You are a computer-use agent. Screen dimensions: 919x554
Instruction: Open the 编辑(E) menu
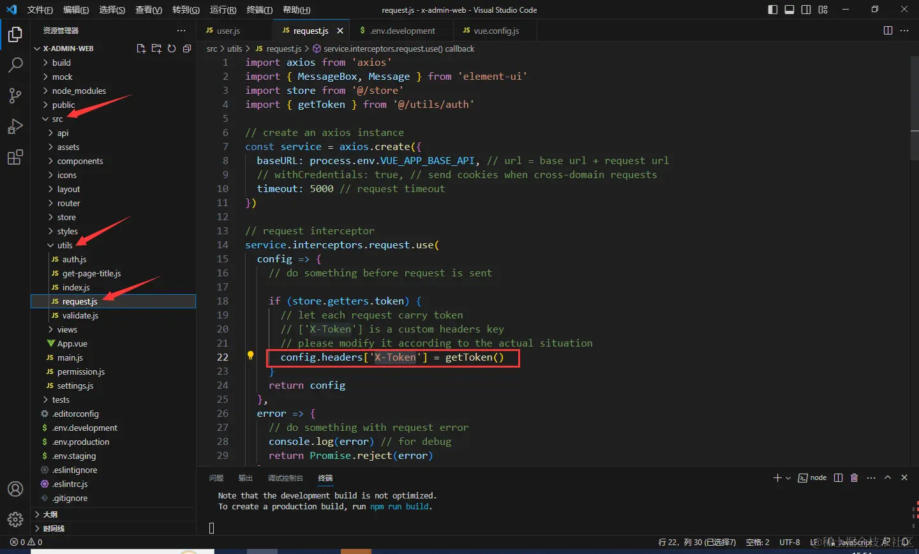(x=76, y=10)
